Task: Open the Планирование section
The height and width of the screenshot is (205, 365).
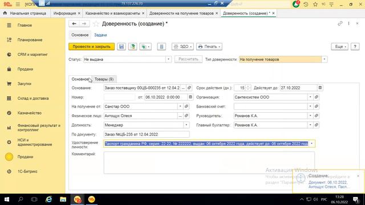Action: coord(30,40)
